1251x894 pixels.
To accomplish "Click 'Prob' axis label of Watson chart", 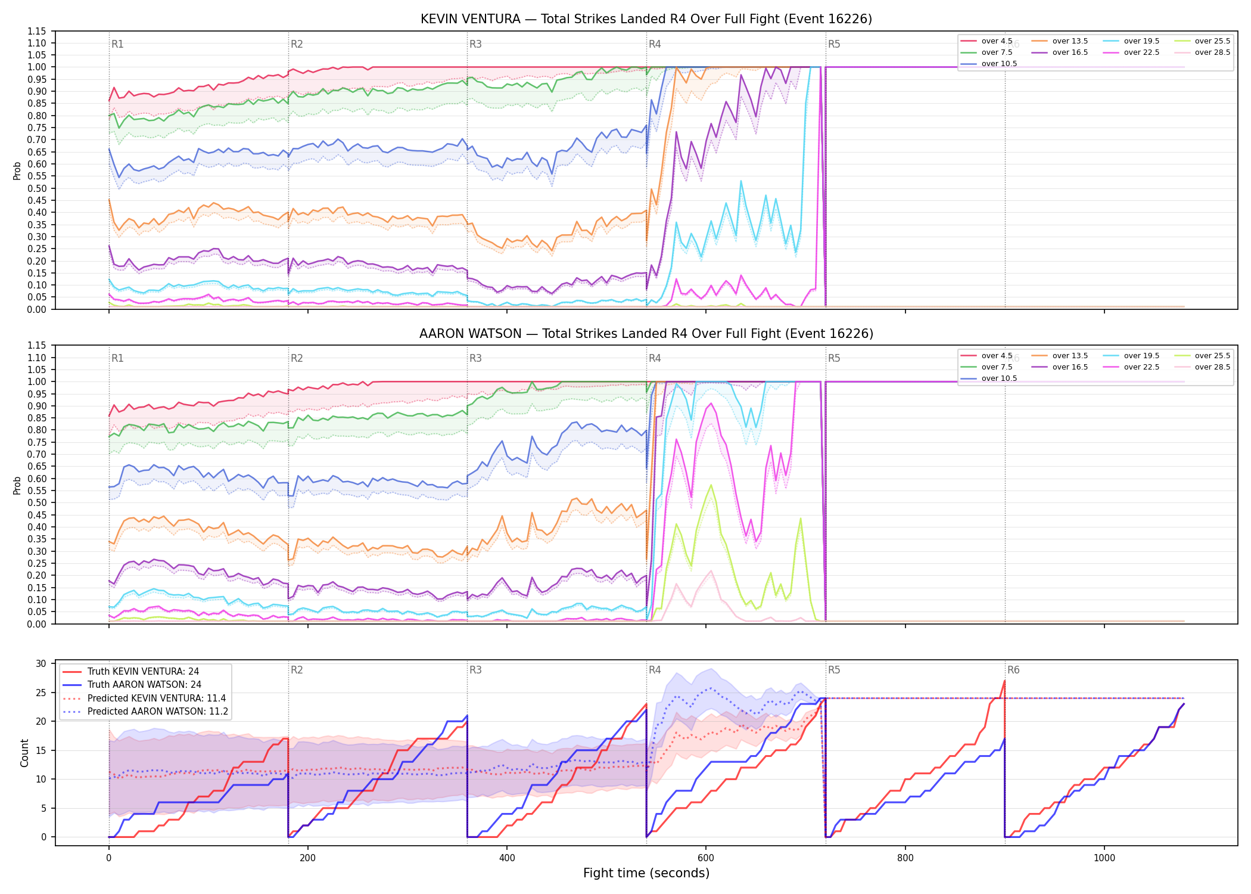I will point(17,485).
